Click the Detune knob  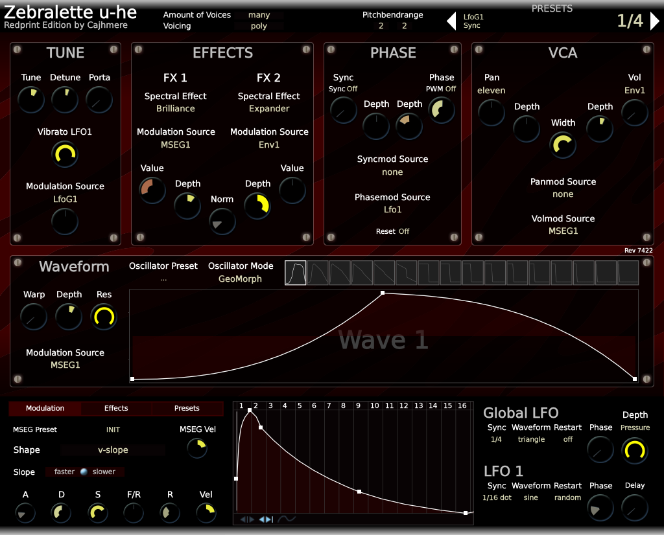click(x=65, y=99)
